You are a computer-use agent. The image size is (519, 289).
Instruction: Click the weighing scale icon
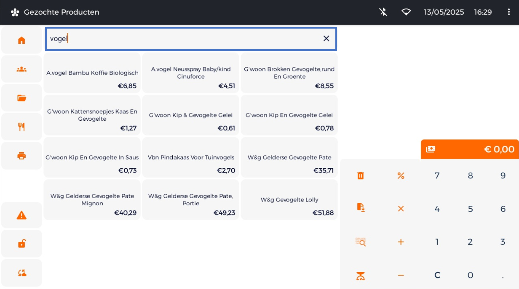pyautogui.click(x=361, y=276)
